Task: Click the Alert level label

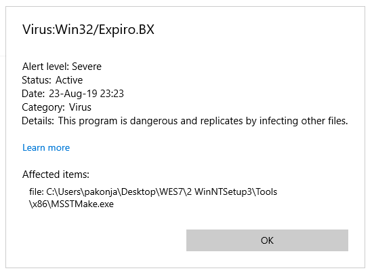Action: (x=46, y=67)
